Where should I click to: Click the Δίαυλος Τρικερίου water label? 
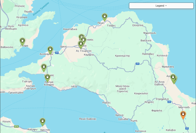(41, 9)
